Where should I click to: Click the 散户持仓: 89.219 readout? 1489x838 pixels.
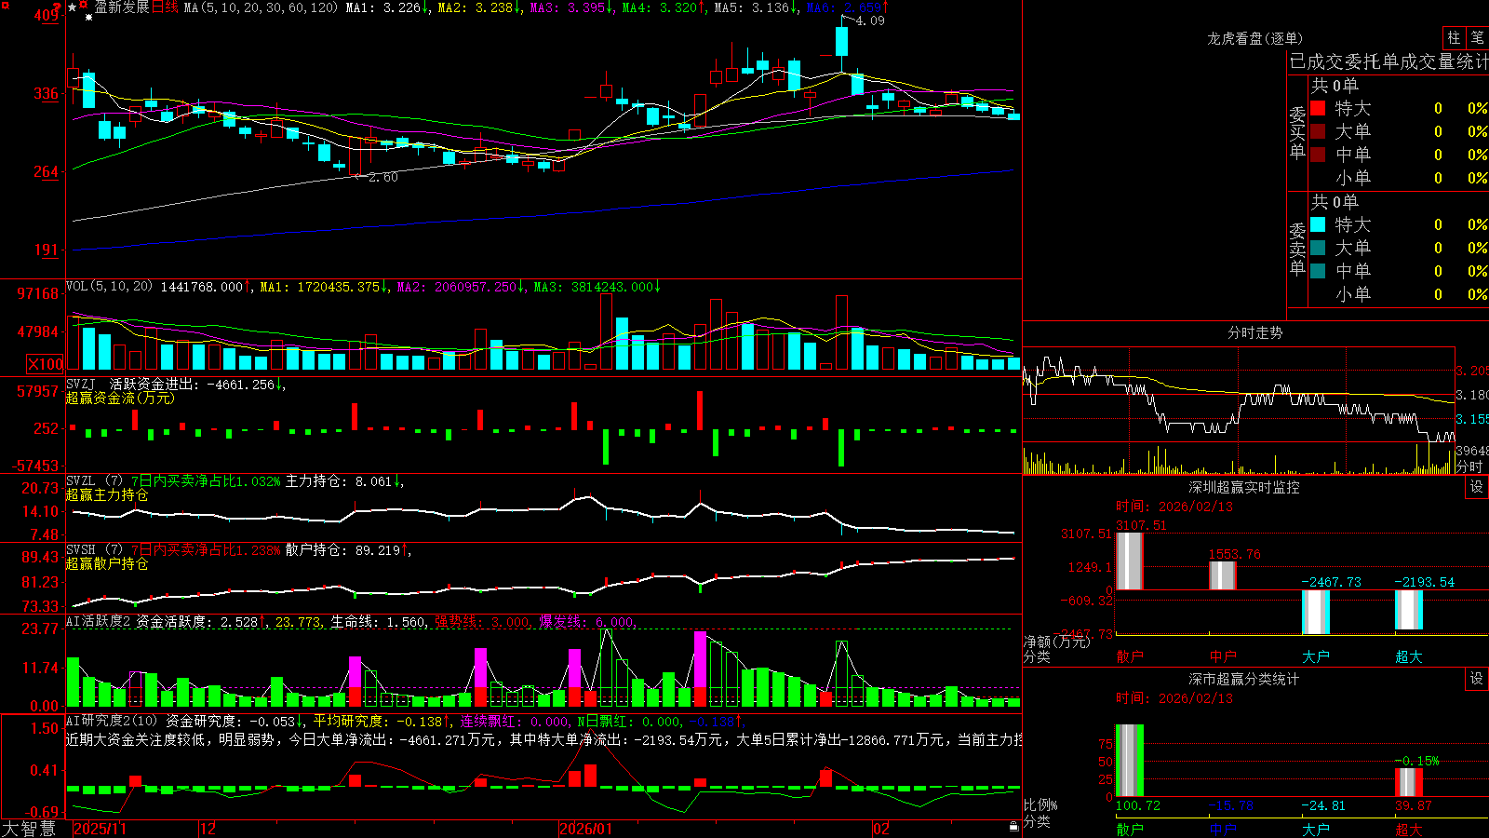tap(348, 549)
